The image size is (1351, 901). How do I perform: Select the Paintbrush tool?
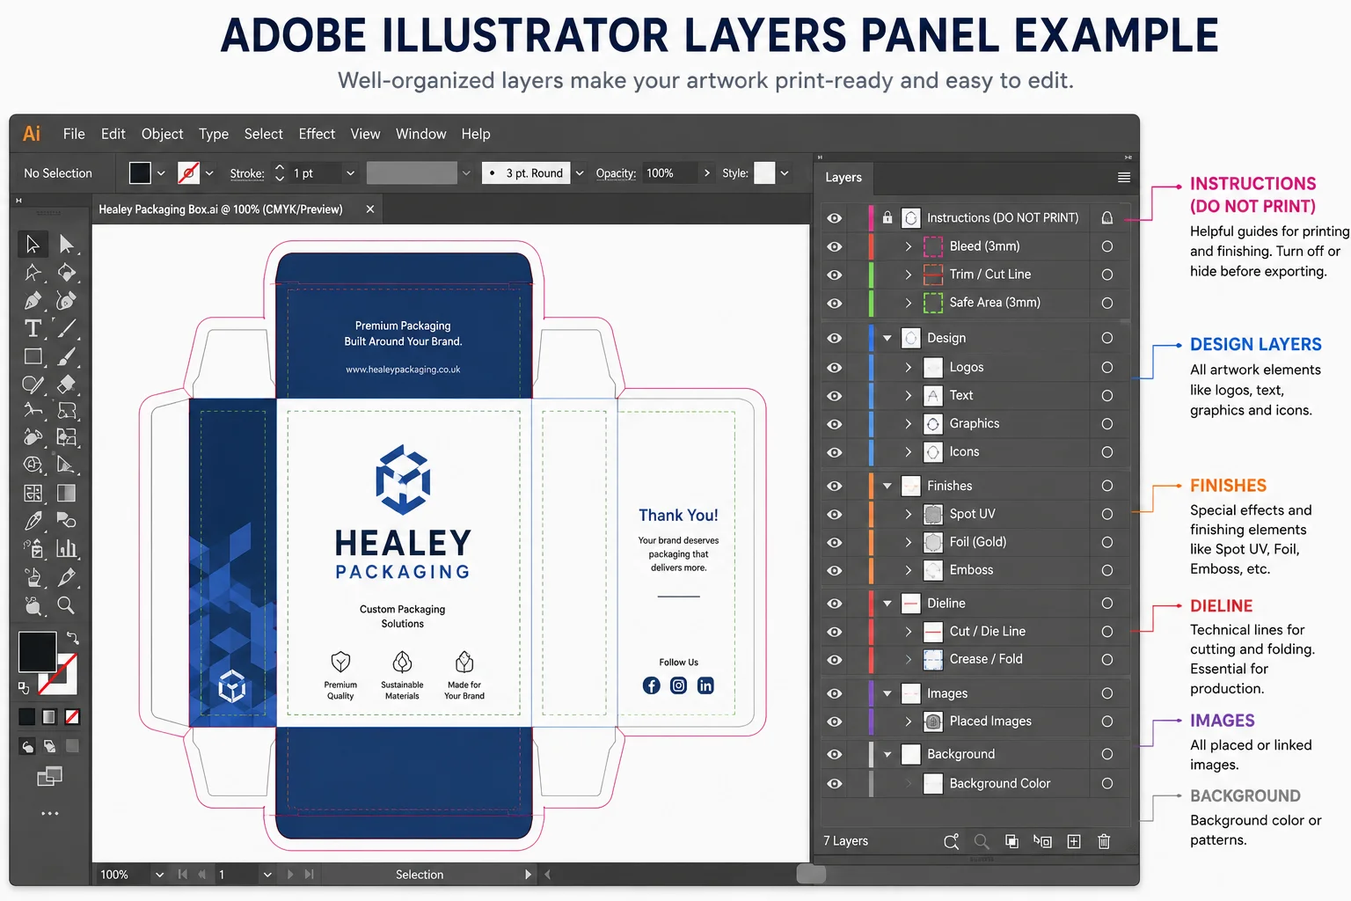pyautogui.click(x=67, y=356)
